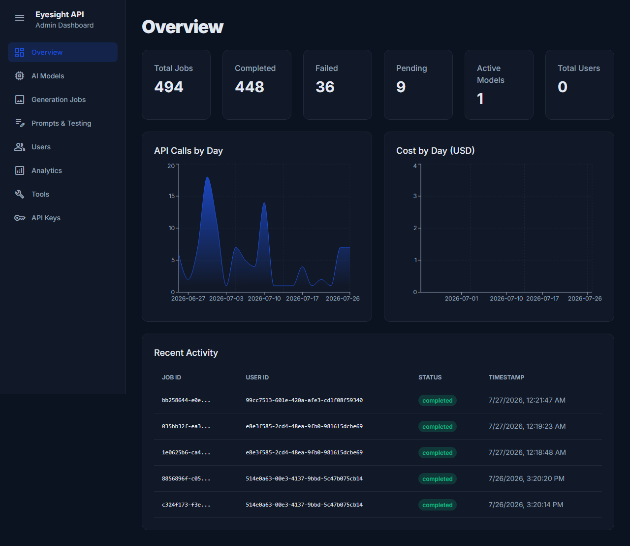Go to API Keys sidebar label
The image size is (630, 546).
(x=46, y=218)
